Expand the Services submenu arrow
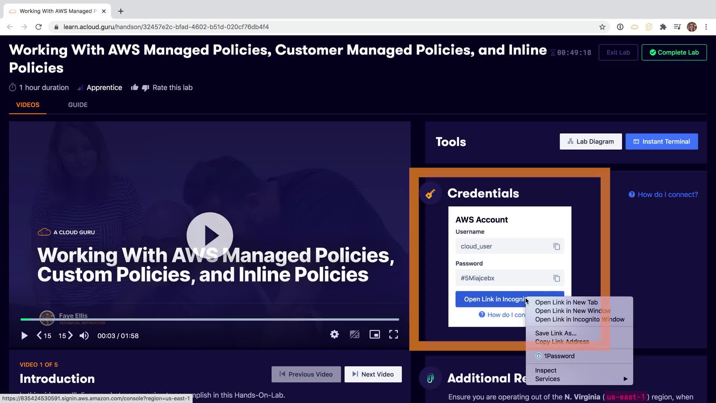 (x=625, y=379)
